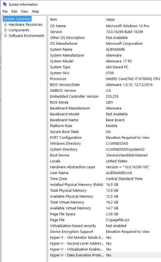This screenshot has height=262, width=161.
Task: Select Hardware Resources tree item
Action: pyautogui.click(x=25, y=25)
